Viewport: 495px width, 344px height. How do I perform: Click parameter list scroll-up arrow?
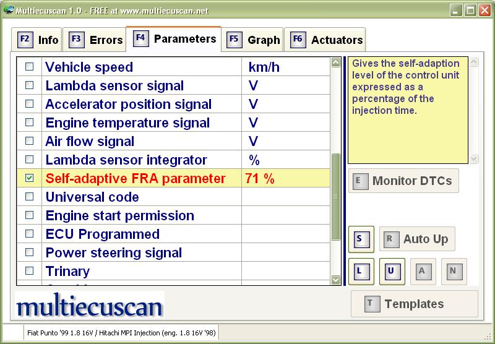coord(335,62)
